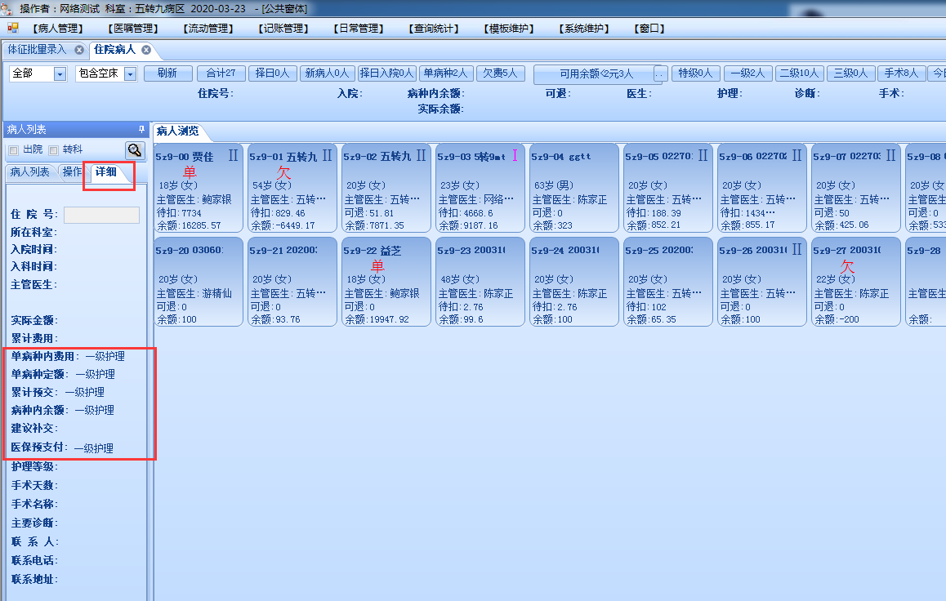
Task: Select bed card 5z9-00 贾佳
Action: (x=198, y=188)
